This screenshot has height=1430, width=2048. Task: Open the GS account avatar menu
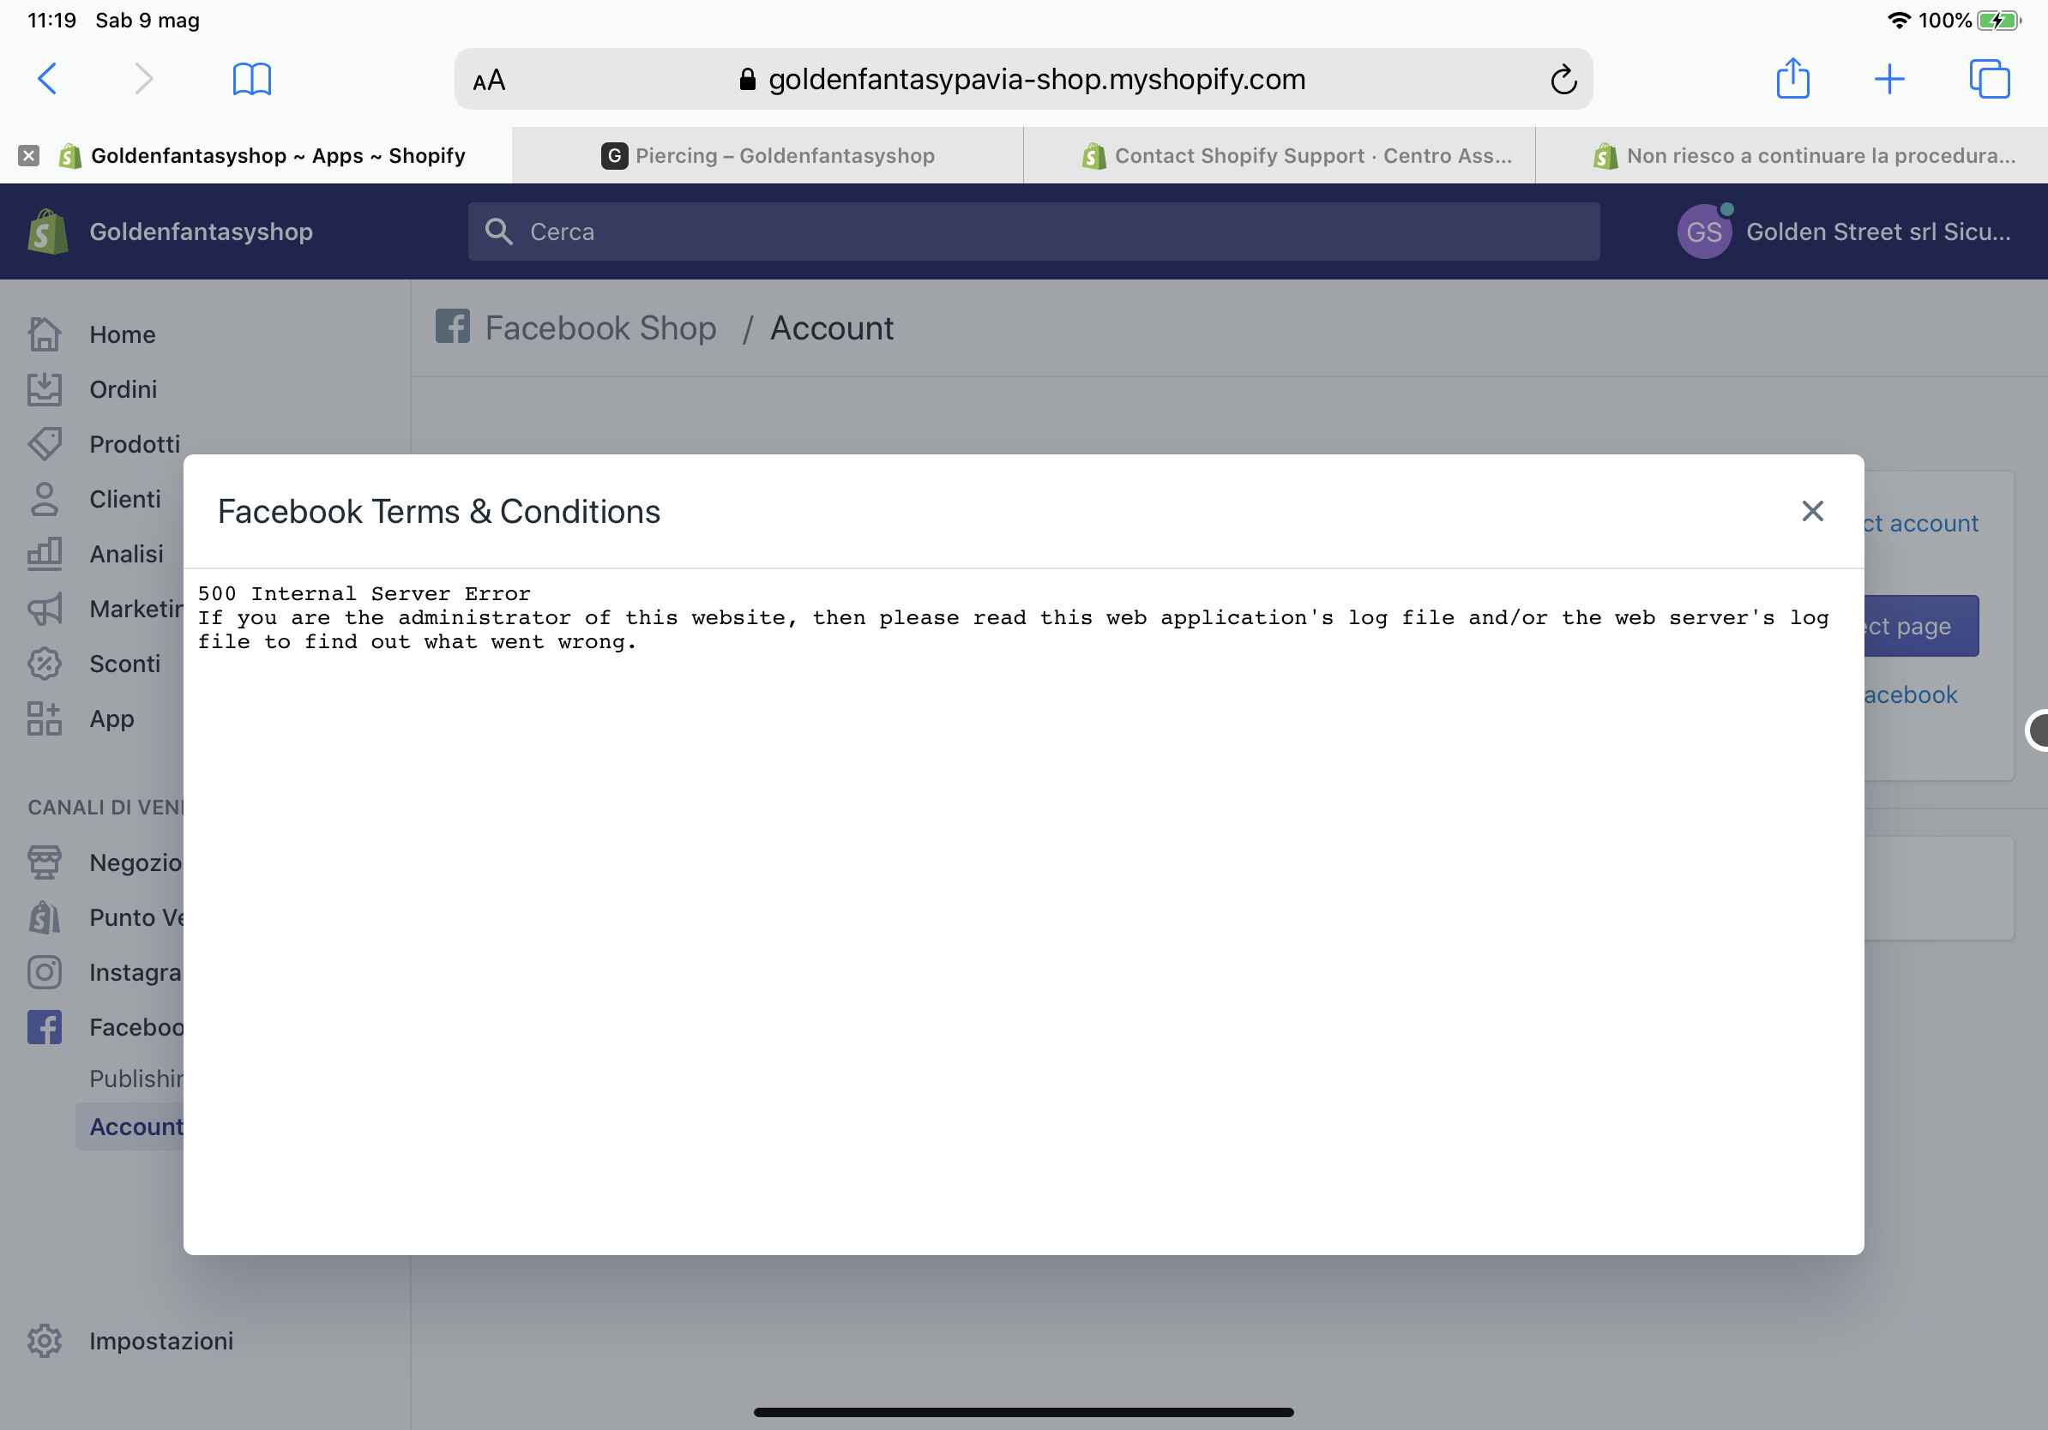point(1704,231)
